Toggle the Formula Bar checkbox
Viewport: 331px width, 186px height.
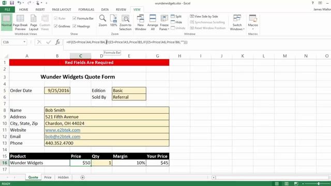click(74, 19)
